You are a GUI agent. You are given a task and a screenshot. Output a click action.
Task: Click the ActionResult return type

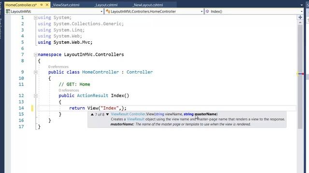coord(93,96)
